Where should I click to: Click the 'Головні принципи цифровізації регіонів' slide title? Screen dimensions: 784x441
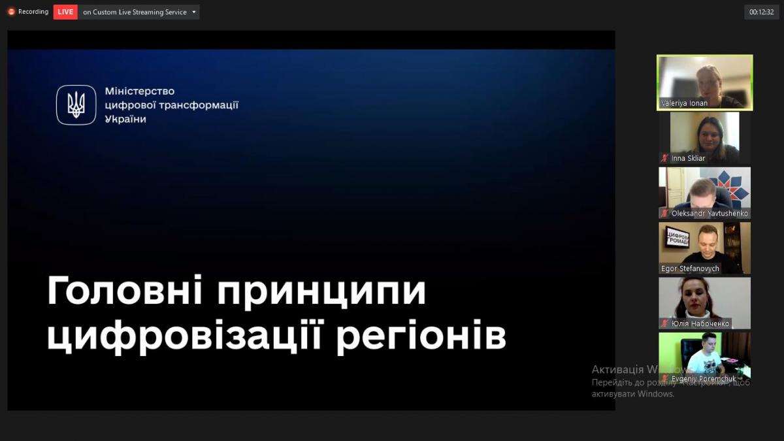[276, 314]
